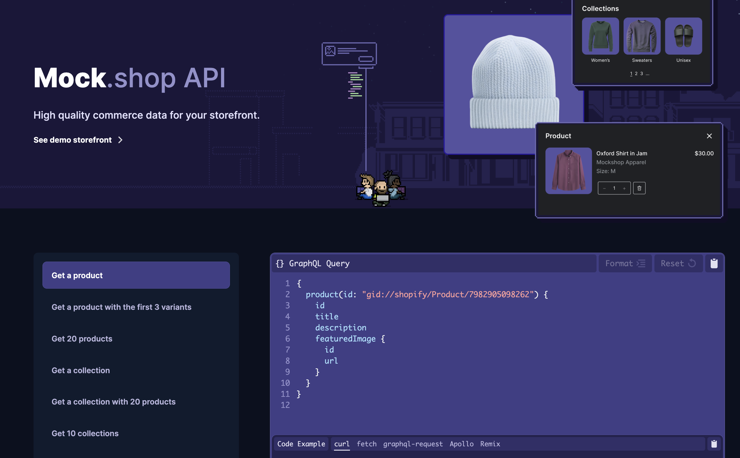740x458 pixels.
Task: Copy the GraphQL query with clipboard icon
Action: (x=714, y=263)
